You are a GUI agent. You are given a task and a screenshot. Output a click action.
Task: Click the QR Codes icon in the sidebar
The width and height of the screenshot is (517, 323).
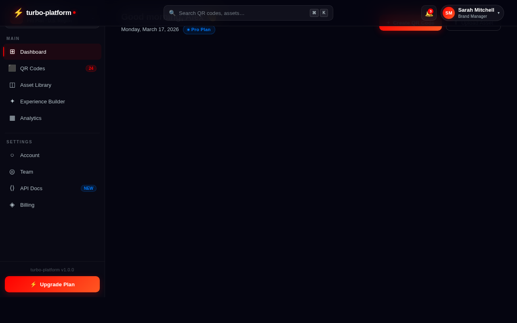click(12, 68)
